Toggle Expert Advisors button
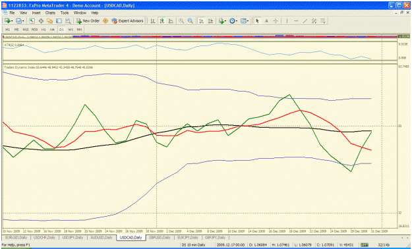The width and height of the screenshot is (412, 249). (x=127, y=21)
